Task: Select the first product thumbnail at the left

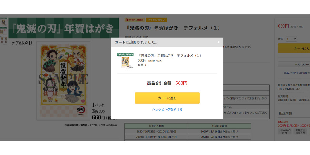Action: pyautogui.click(x=4, y=22)
